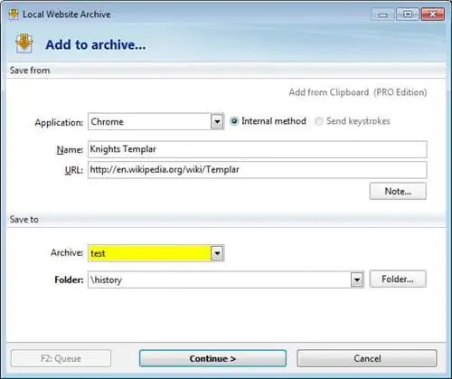Viewport: 452px width, 379px height.
Task: Cancel the add to archive dialog
Action: pyautogui.click(x=367, y=358)
